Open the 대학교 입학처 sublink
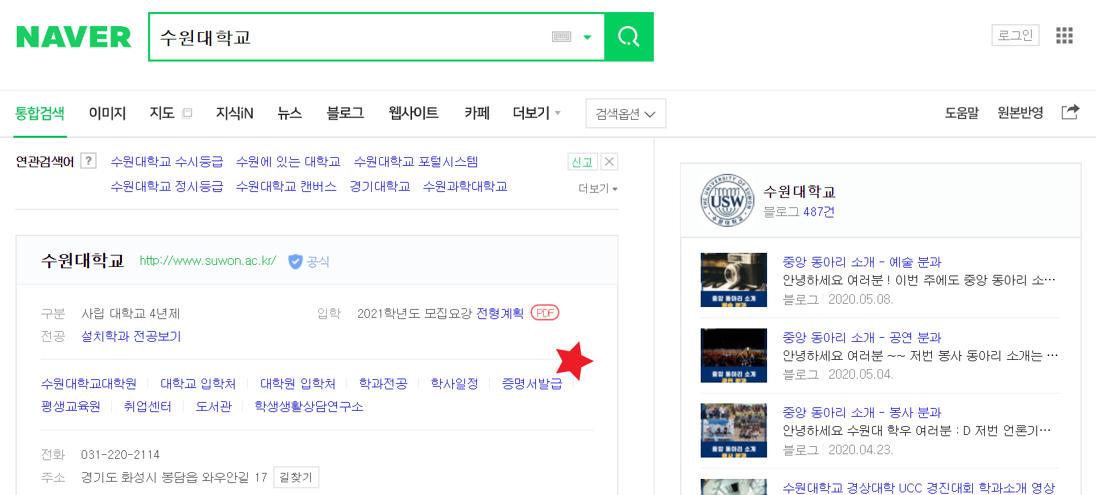Screen dimensions: 1096x495 click(x=198, y=383)
